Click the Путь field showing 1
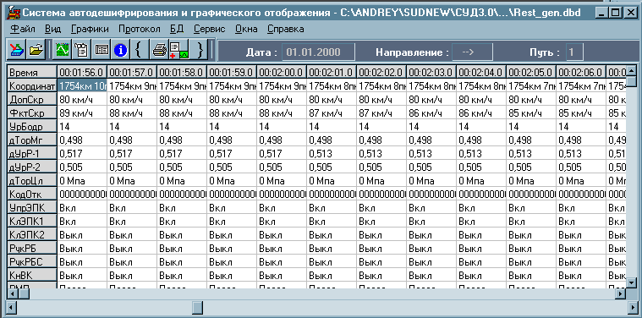This screenshot has width=642, height=318. click(x=574, y=52)
